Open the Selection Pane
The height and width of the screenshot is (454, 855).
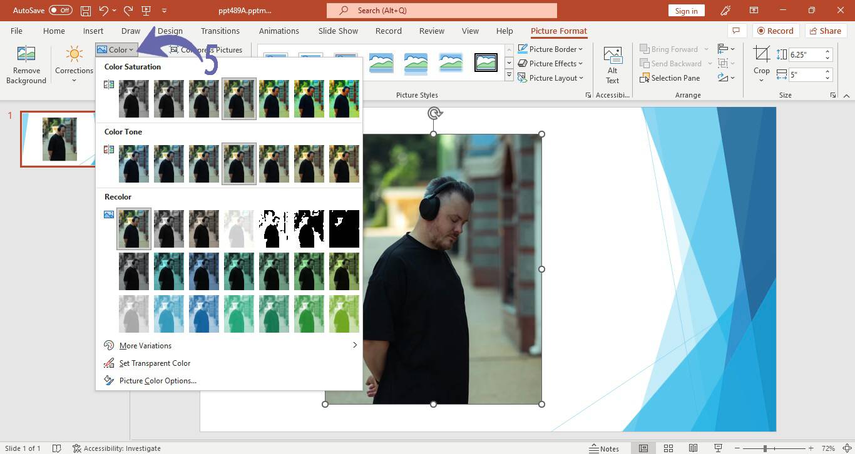(x=670, y=78)
